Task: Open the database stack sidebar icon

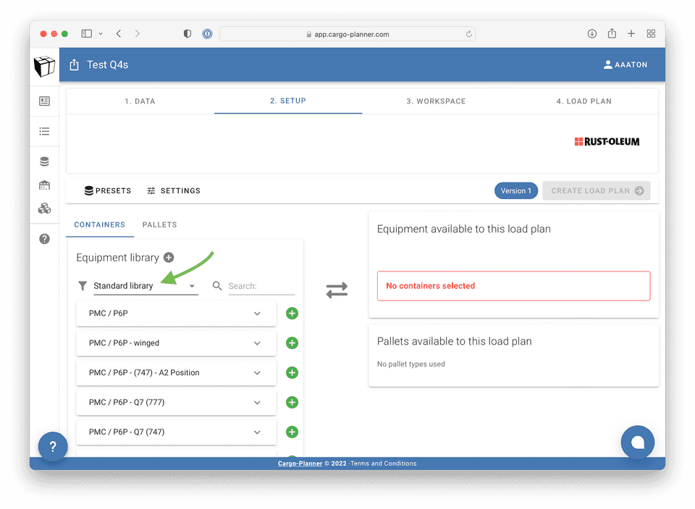Action: tap(44, 161)
